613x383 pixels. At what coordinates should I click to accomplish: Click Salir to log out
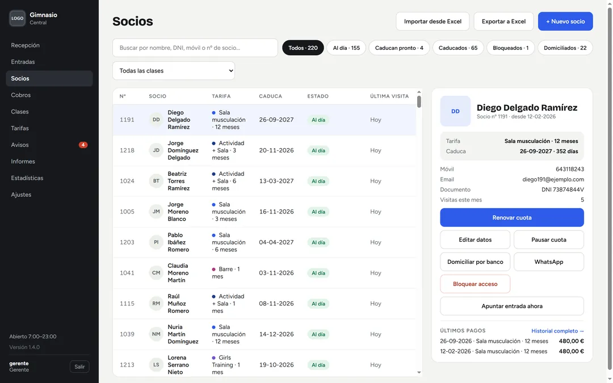point(79,367)
